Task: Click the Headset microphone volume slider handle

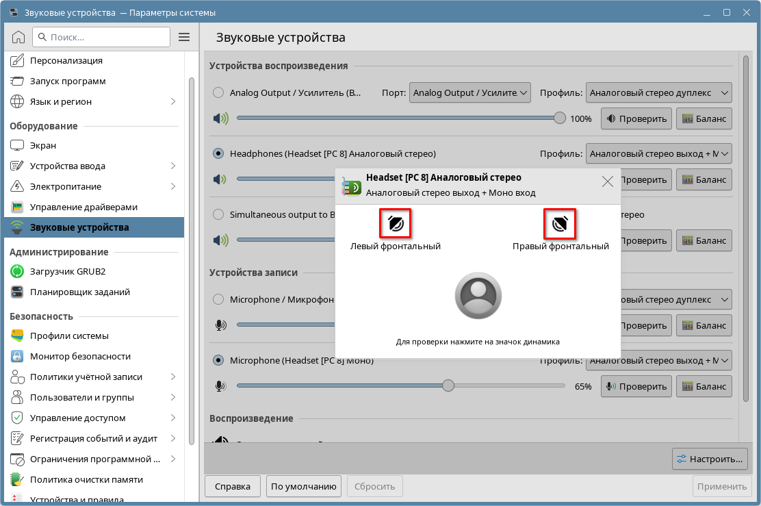Action: click(448, 385)
